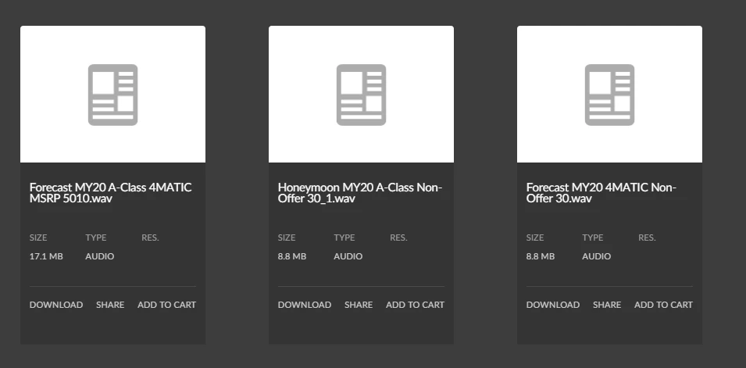Open title Honeymoon MY20 A-Class Non-Offer 30_1.wav
The image size is (746, 368).
tap(360, 193)
